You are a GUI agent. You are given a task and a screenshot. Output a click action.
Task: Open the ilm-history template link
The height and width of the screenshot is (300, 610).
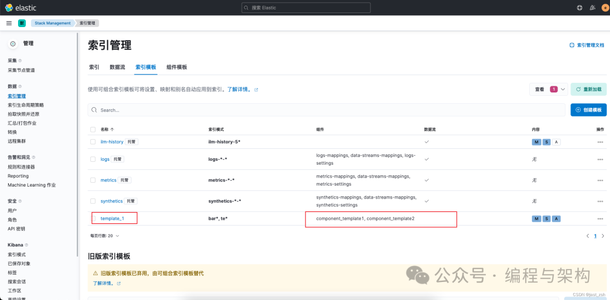(x=112, y=142)
